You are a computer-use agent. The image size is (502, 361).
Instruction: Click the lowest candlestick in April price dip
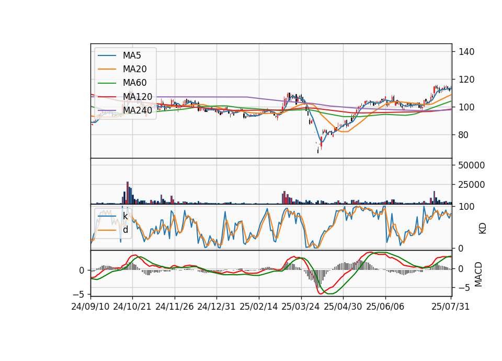pyautogui.click(x=318, y=150)
